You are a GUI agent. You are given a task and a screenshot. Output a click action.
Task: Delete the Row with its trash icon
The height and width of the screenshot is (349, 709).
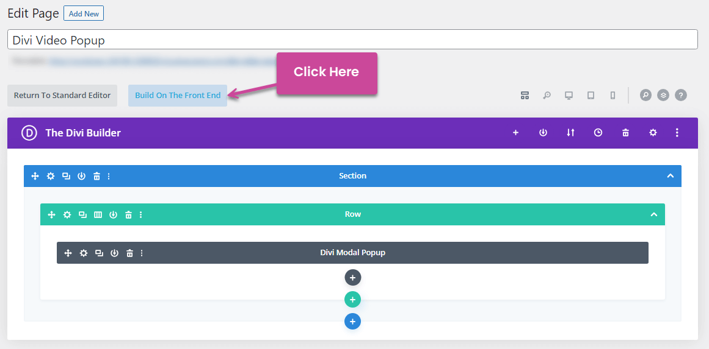click(x=128, y=214)
